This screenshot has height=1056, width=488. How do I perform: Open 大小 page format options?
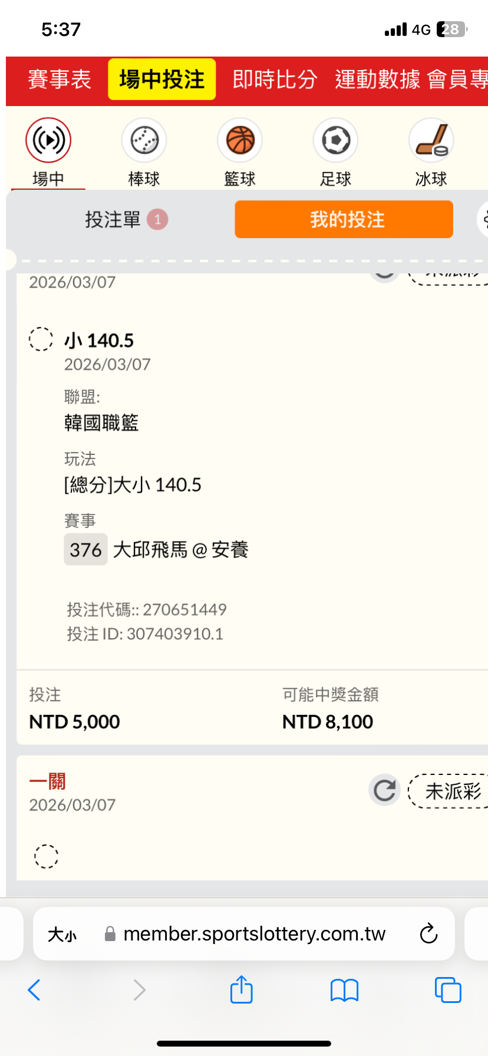click(62, 934)
